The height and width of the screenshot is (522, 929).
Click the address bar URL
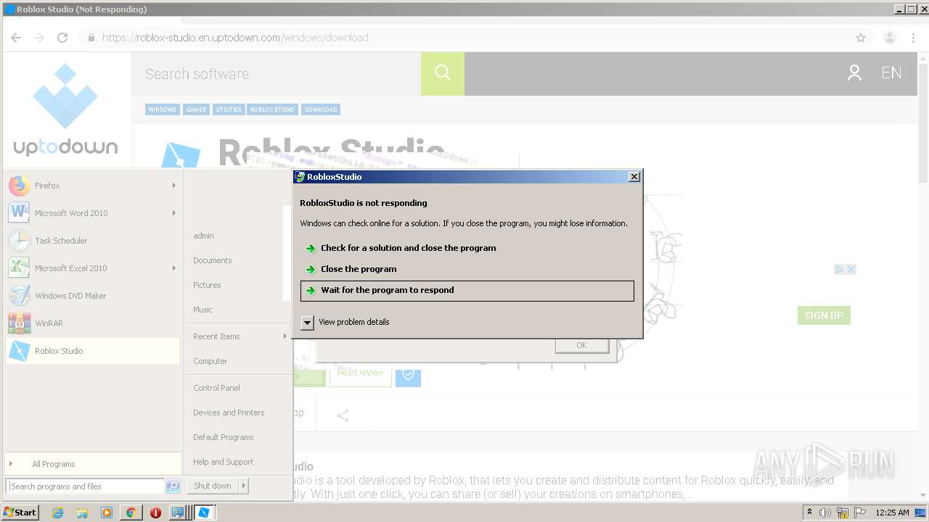pos(235,38)
